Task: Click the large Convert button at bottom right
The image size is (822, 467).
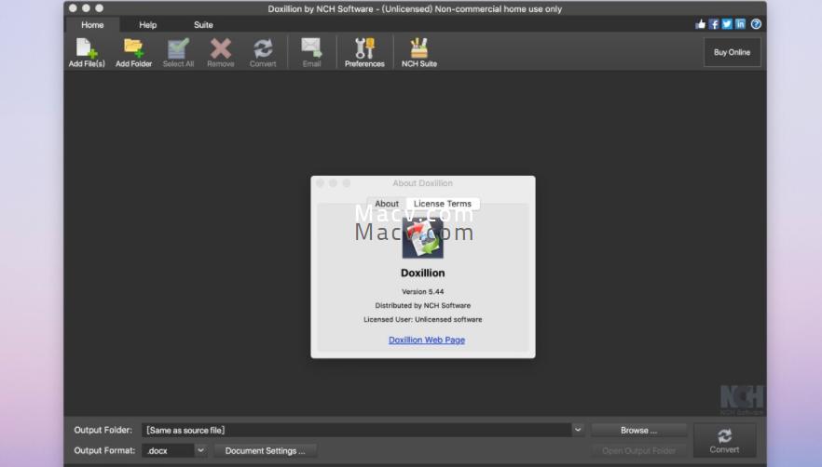Action: (x=724, y=441)
